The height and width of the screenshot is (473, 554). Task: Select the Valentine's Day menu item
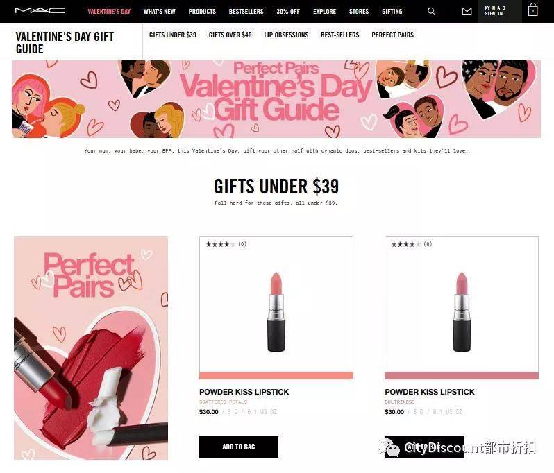coord(109,11)
